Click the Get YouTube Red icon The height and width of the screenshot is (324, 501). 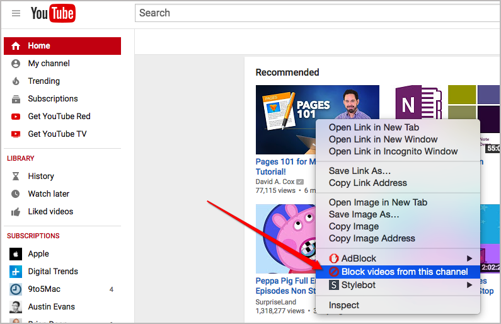pyautogui.click(x=16, y=117)
